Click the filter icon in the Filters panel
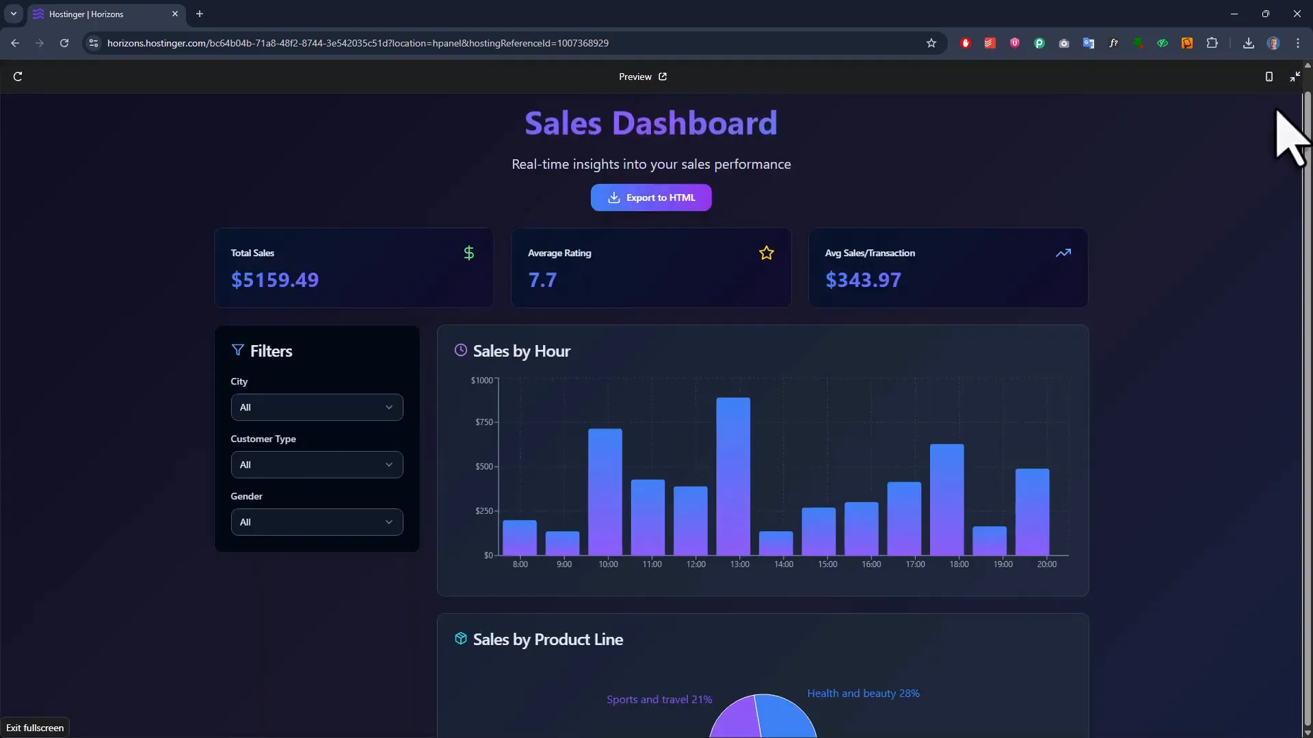Screen dimensions: 1313x738 point(237,350)
